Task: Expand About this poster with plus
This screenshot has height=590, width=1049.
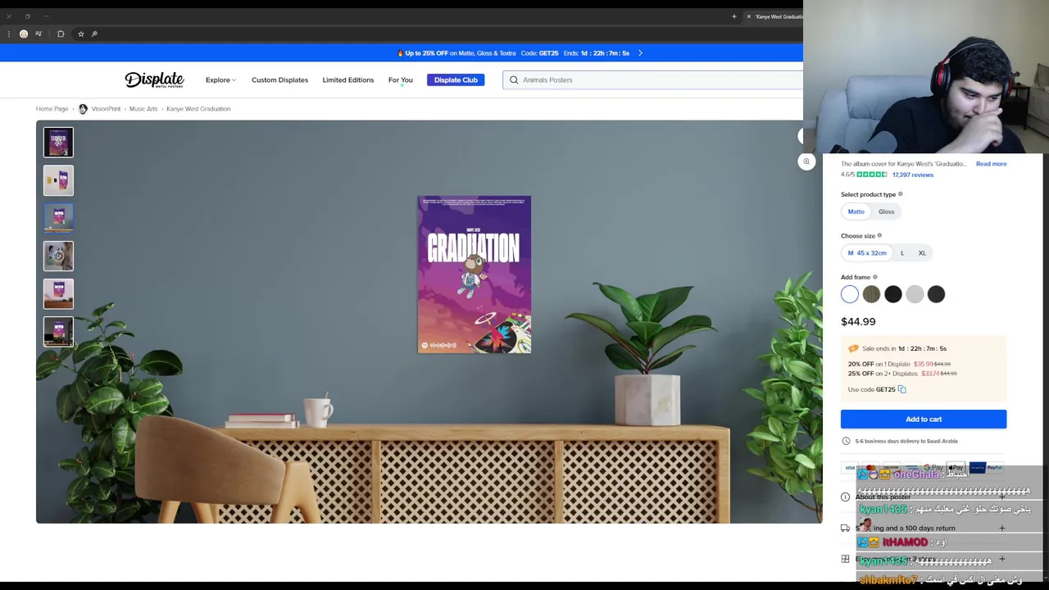Action: coord(1001,497)
